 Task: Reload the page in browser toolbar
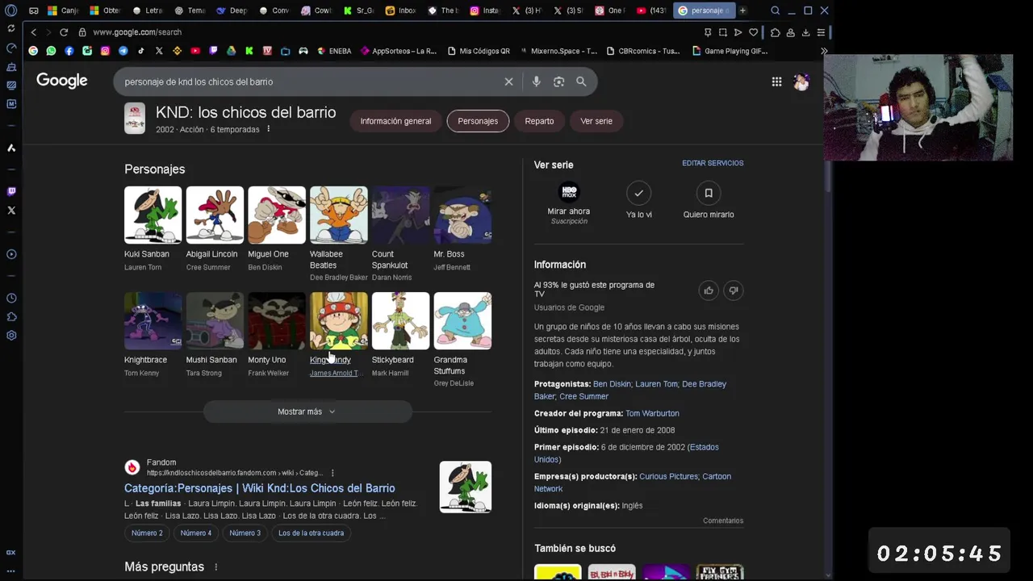coord(64,32)
